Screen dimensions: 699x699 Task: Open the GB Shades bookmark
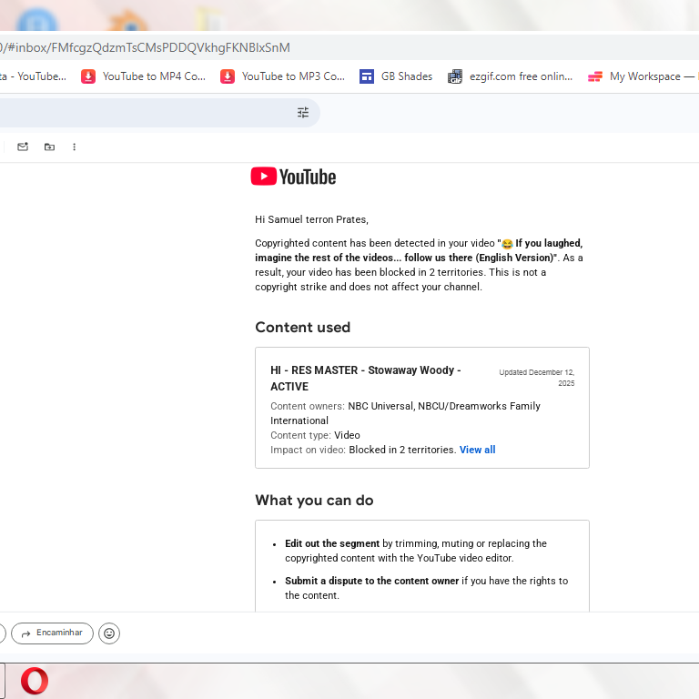click(x=396, y=76)
